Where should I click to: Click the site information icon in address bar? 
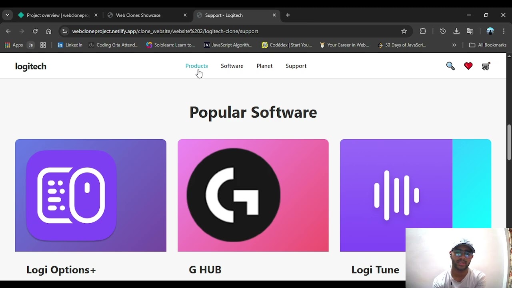(x=65, y=31)
